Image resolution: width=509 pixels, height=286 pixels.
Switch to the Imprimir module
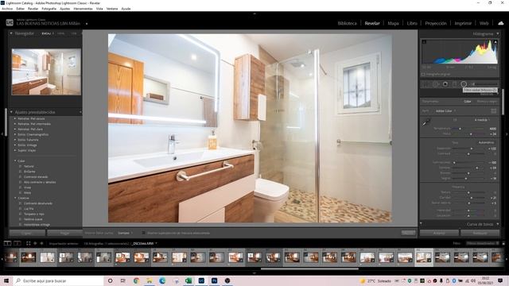(463, 23)
